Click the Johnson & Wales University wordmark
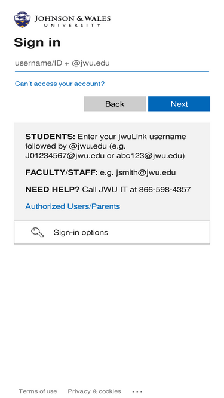The image size is (224, 398). click(72, 21)
